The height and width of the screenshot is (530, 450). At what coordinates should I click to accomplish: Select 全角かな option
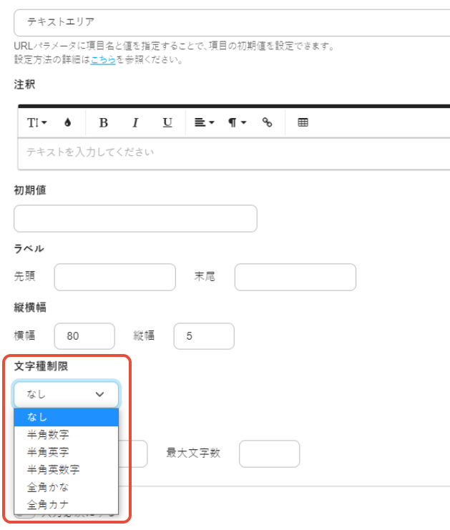pyautogui.click(x=67, y=487)
